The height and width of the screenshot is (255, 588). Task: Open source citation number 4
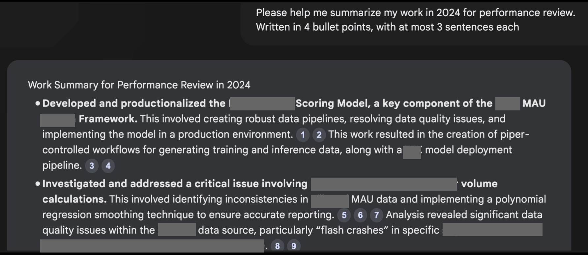[108, 166]
